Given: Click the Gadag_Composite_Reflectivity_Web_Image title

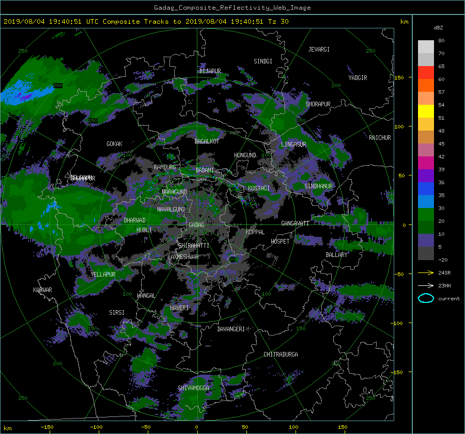Looking at the screenshot, I should point(232,8).
